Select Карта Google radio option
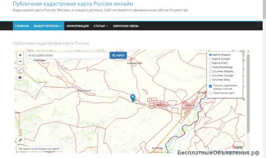Viewport: 266px width, 158px height. tap(210, 59)
